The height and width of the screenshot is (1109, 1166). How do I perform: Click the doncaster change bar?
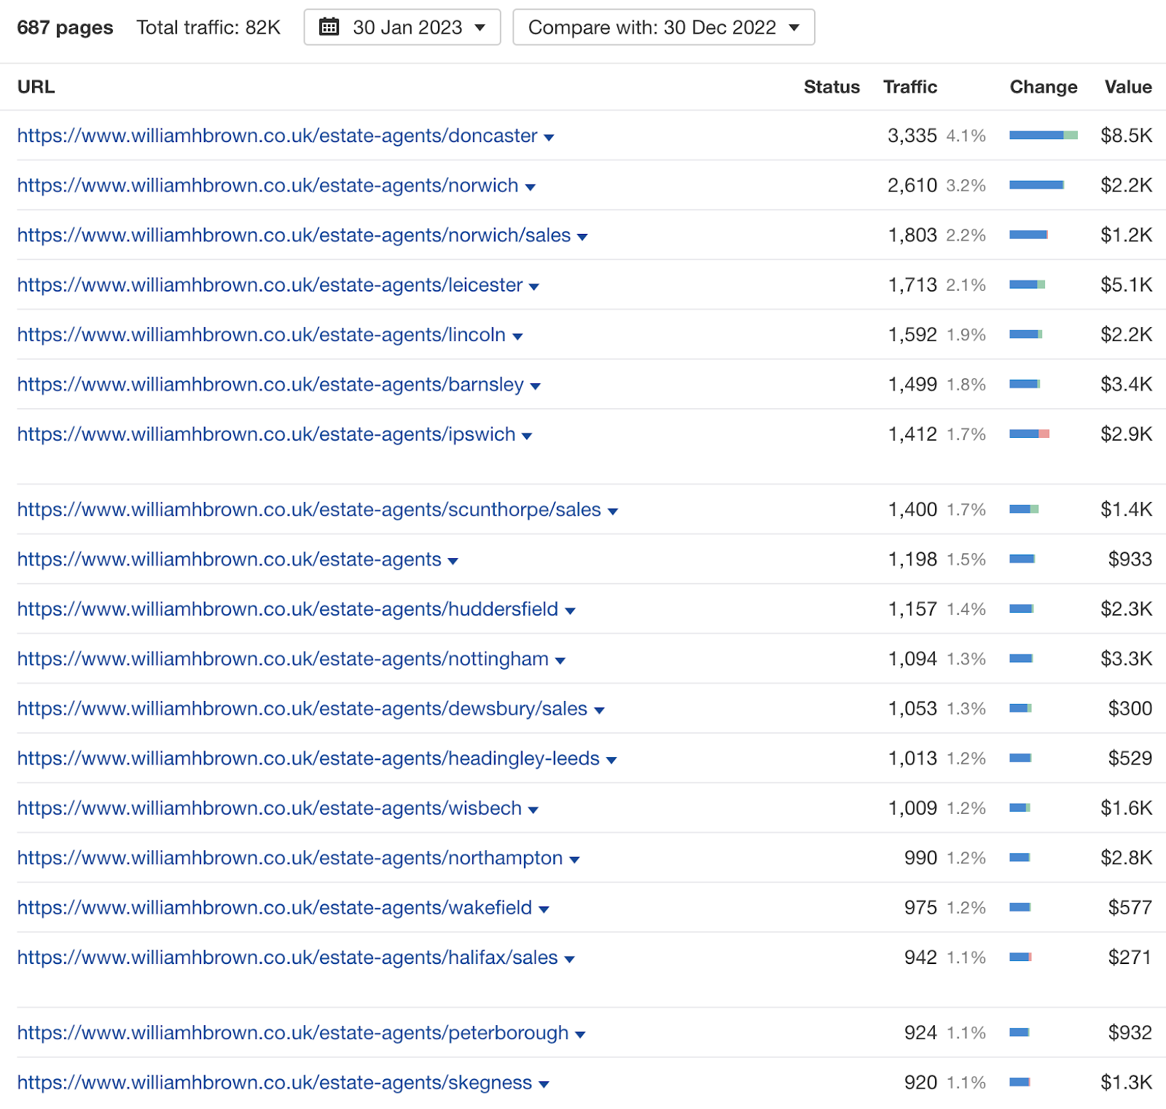pos(1043,136)
